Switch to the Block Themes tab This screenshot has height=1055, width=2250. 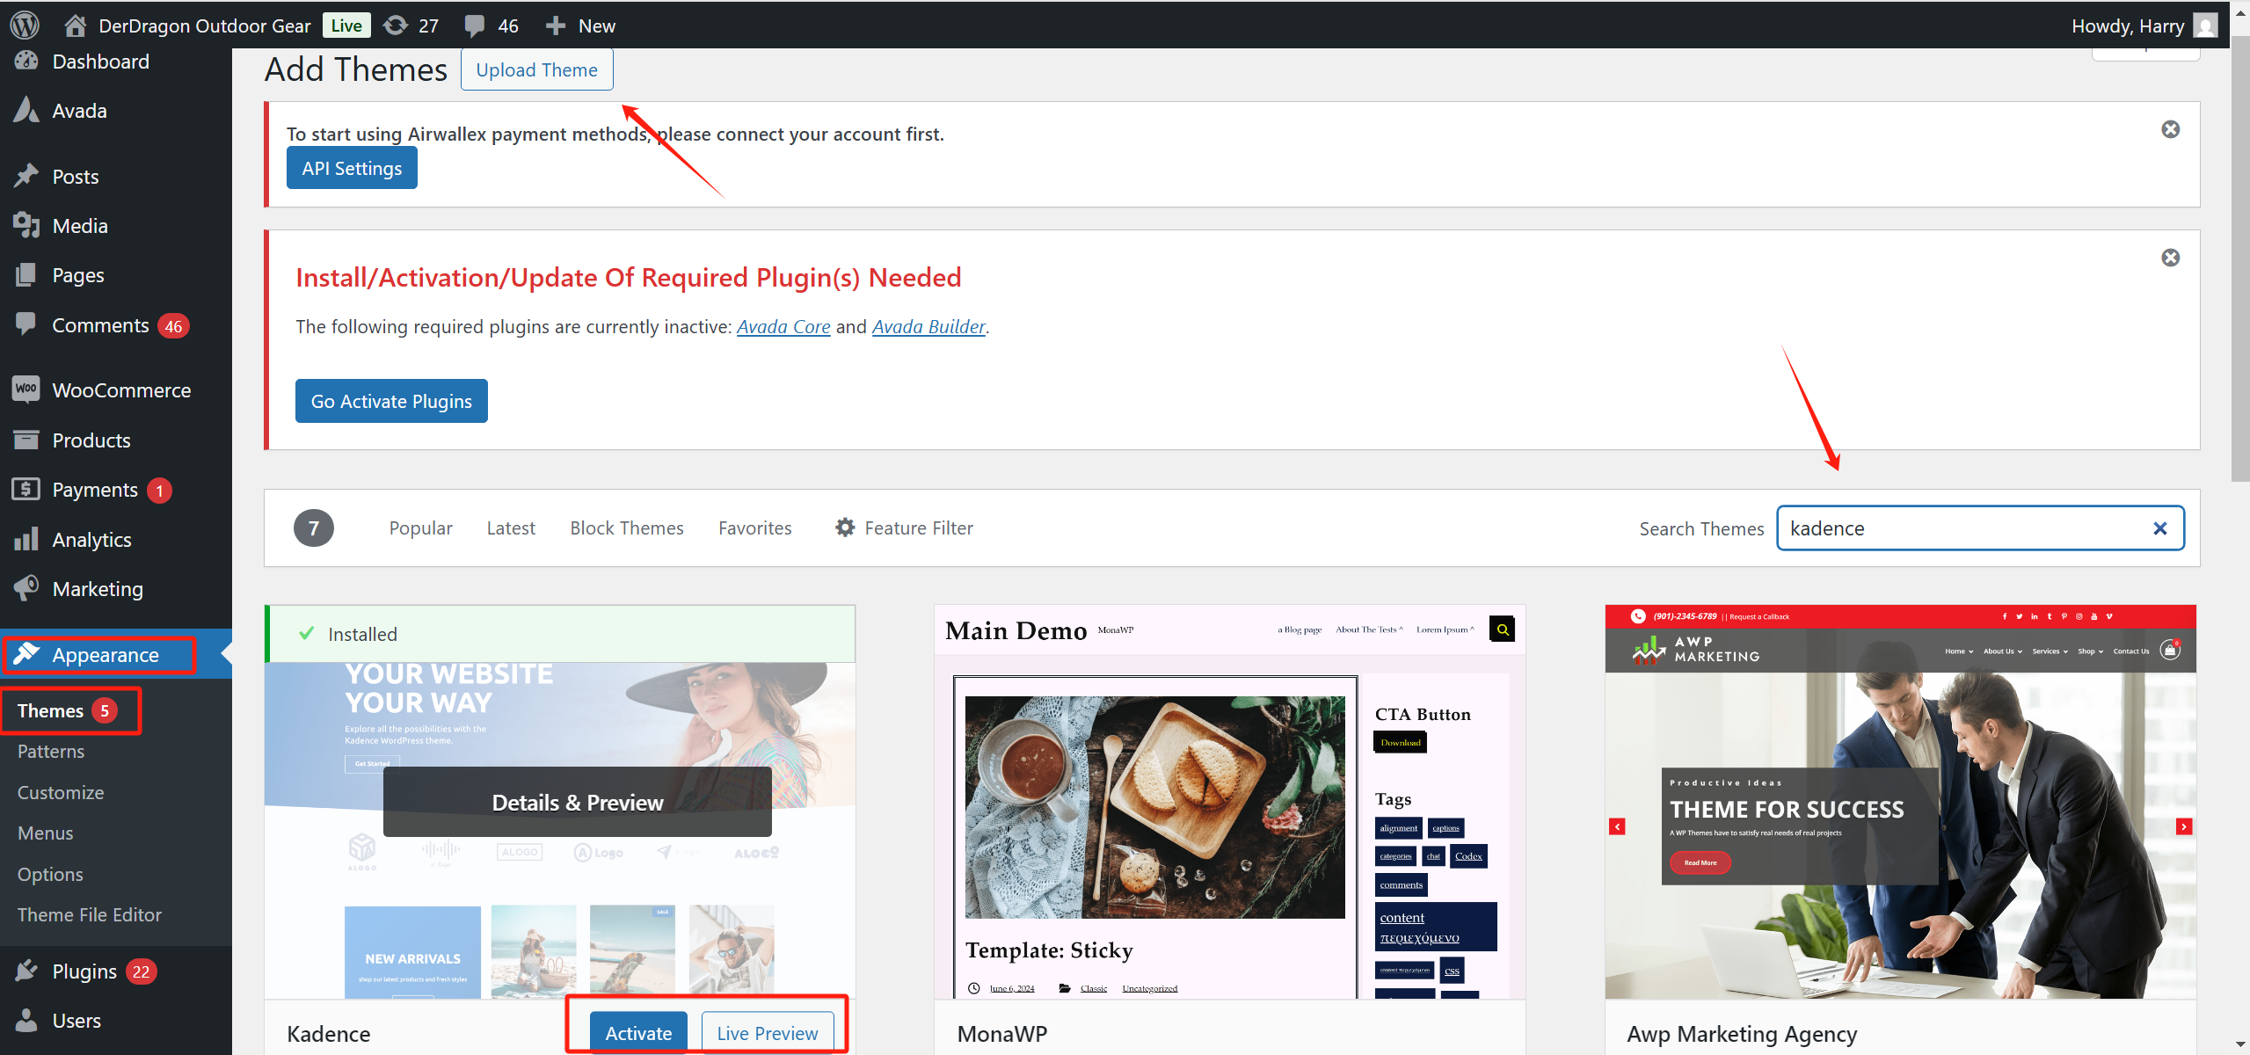(627, 527)
